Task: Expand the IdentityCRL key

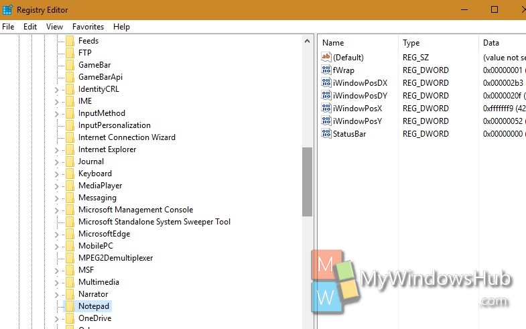Action: click(x=56, y=90)
